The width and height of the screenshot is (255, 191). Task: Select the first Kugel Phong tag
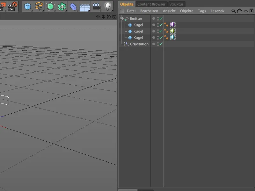166,25
